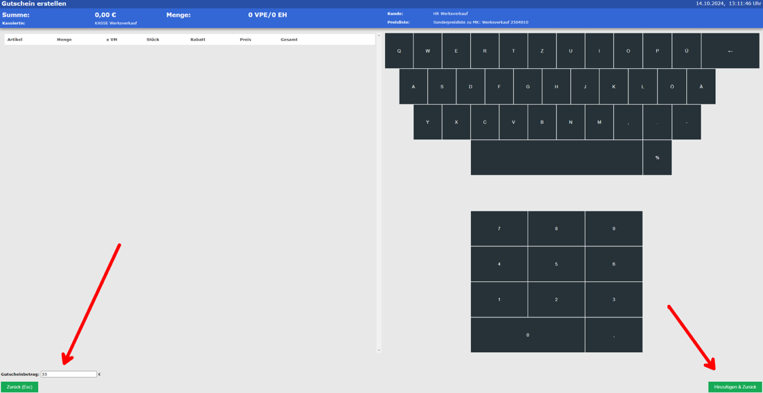Tap number 4 on the numpad
Viewport: 763px width, 393px height.
(499, 264)
